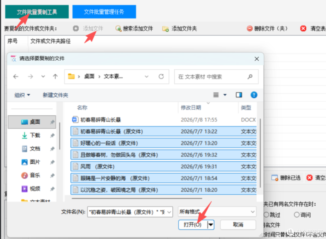Screen dimensions: 326x239
Task: Select the DOCX file 初春易碎青山长暑
Action: click(164, 120)
